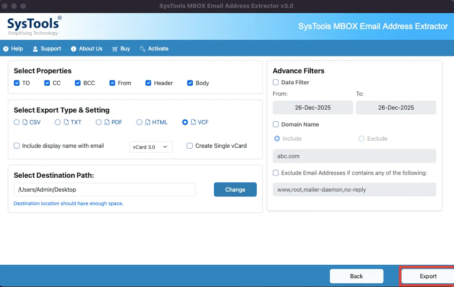Click the Activate key icon
Viewport: 454px width, 287px height.
pos(143,49)
